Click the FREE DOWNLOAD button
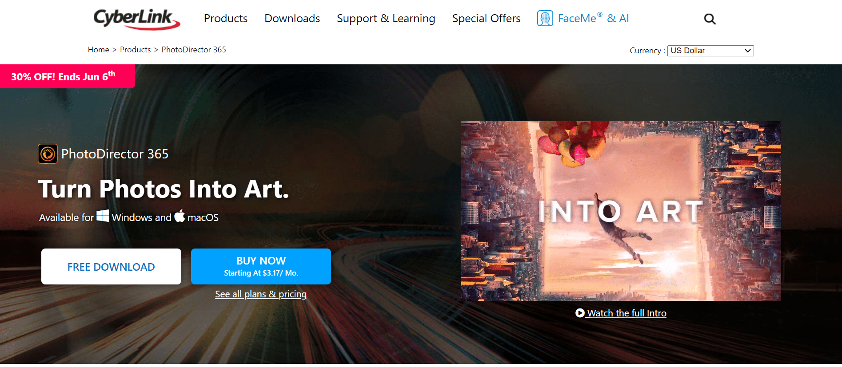The image size is (842, 367). coord(111,266)
